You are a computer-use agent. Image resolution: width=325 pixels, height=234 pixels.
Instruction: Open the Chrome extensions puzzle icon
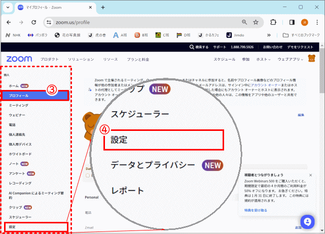[273, 22]
